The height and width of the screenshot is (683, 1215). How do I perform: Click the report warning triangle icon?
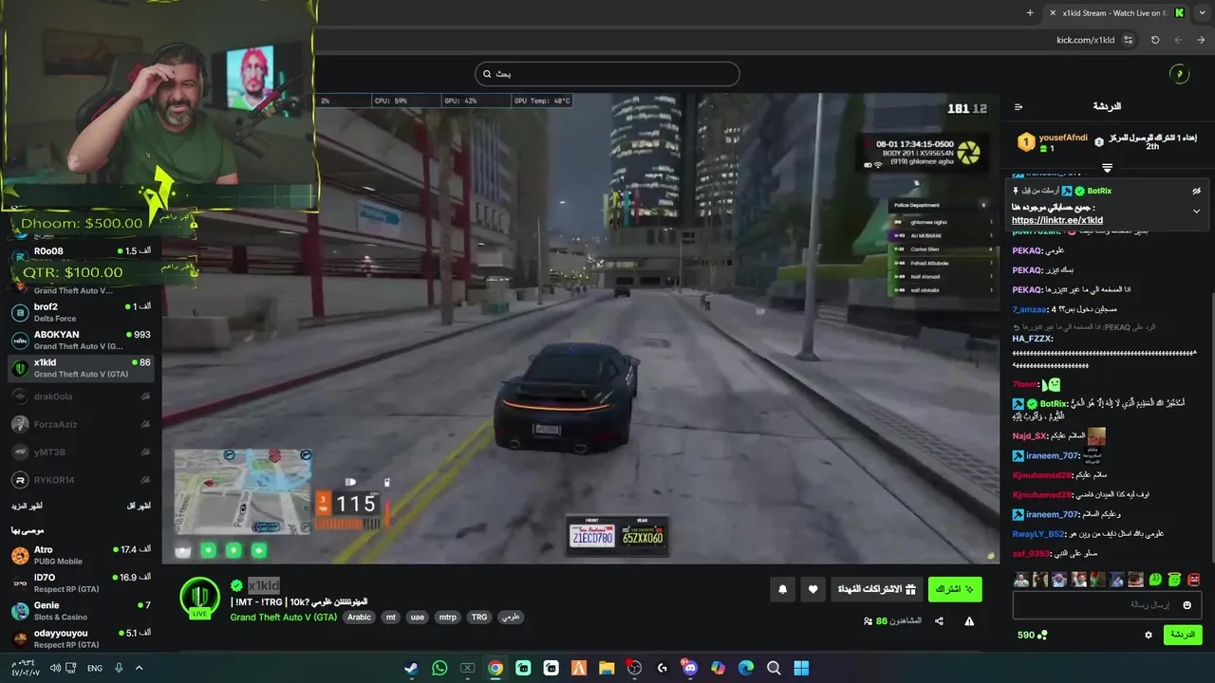pos(969,621)
